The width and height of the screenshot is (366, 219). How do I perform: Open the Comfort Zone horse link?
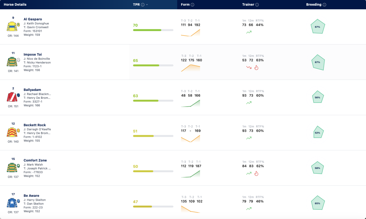coord(35,160)
